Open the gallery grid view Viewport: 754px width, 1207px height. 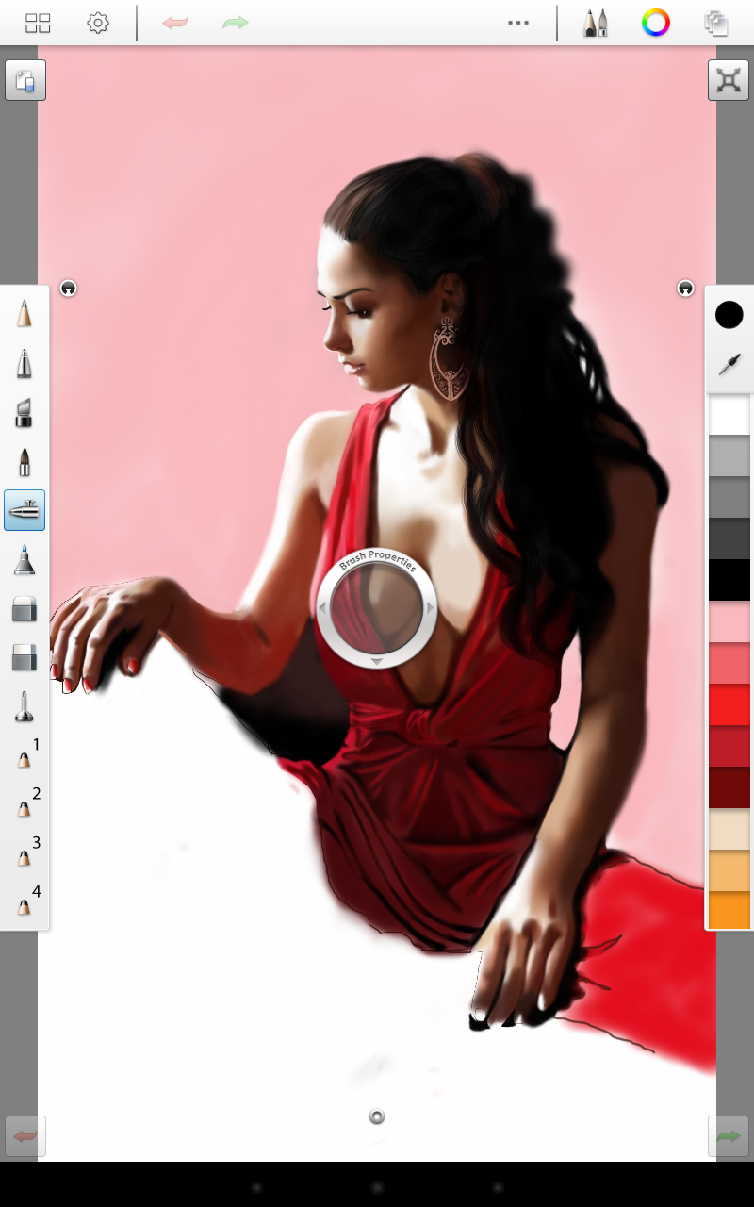click(39, 23)
